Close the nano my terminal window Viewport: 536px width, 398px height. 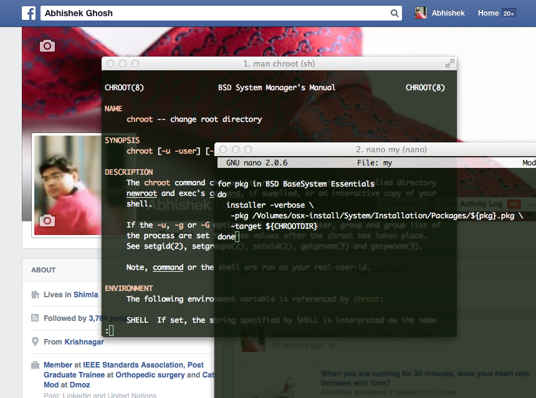pos(223,149)
